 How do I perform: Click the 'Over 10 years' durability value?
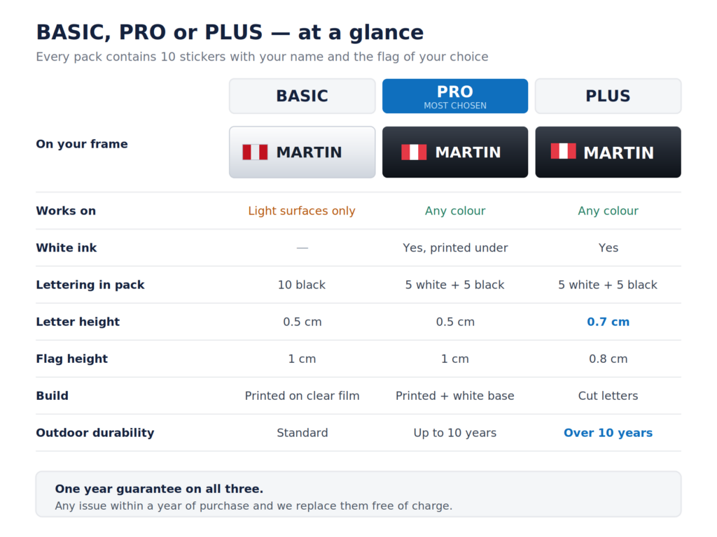tap(608, 432)
